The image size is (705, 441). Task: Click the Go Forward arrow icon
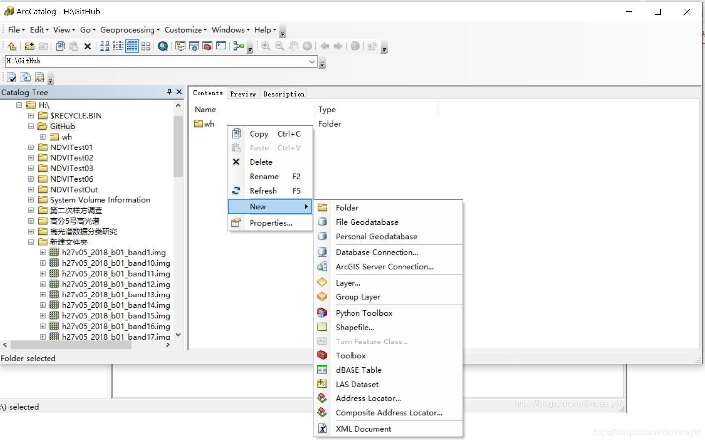[338, 46]
